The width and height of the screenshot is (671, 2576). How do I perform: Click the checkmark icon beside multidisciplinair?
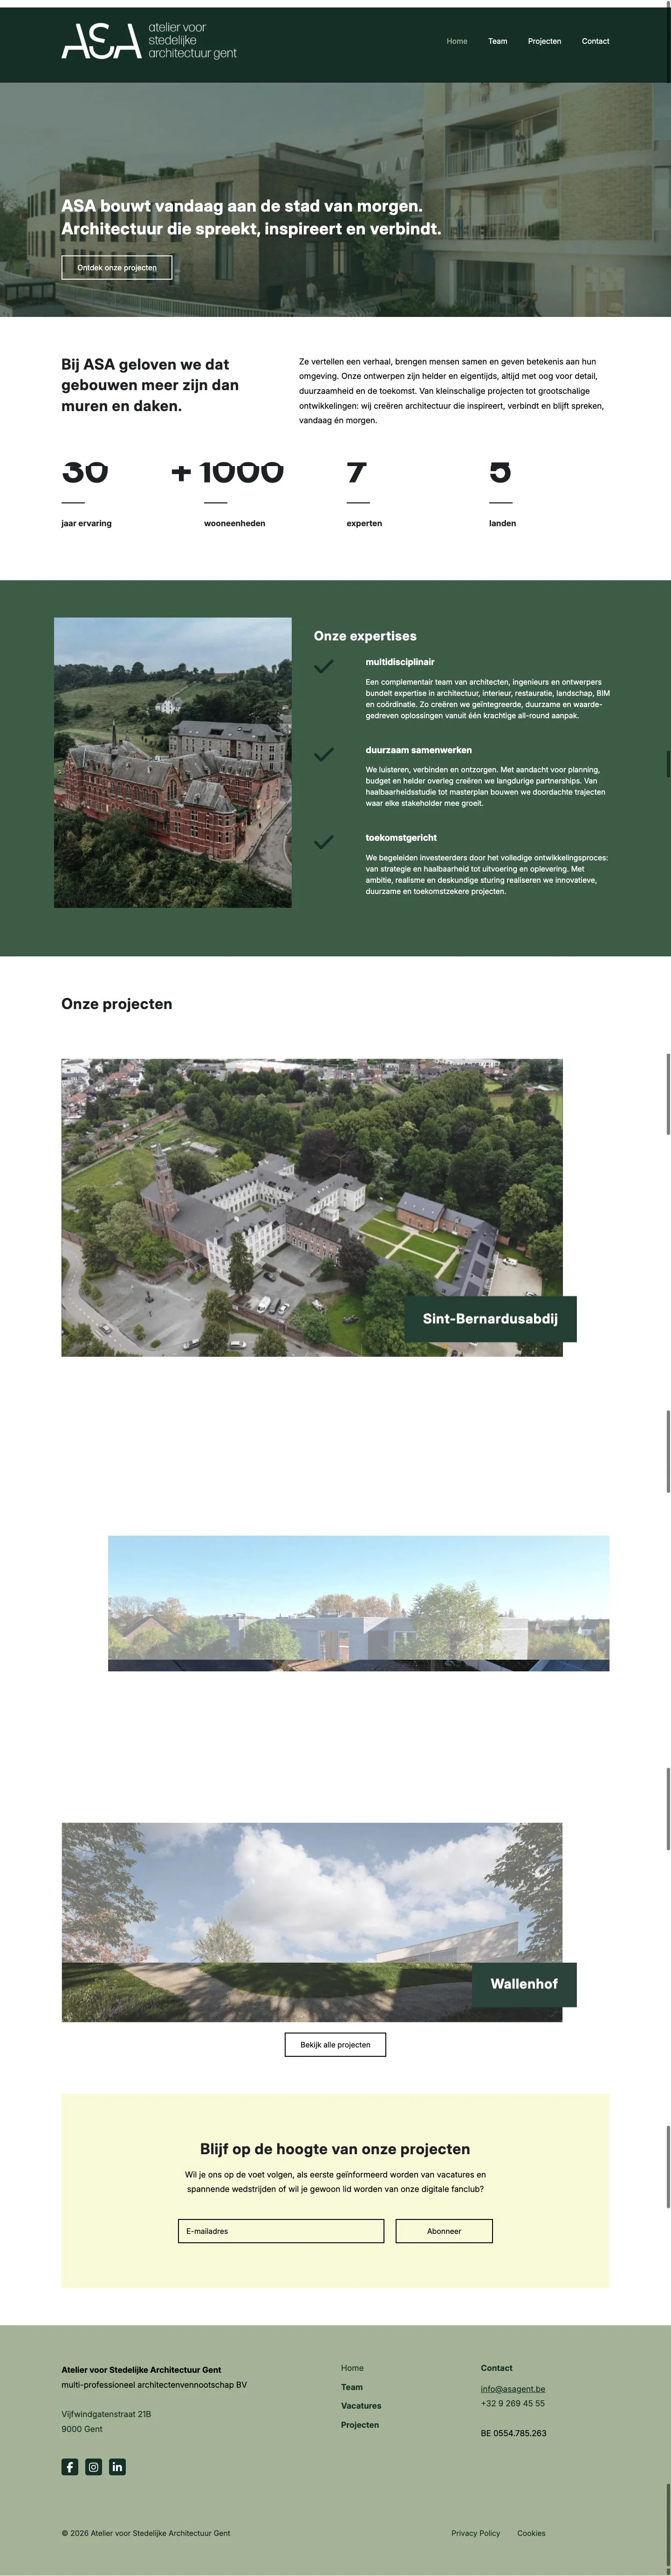[x=324, y=667]
